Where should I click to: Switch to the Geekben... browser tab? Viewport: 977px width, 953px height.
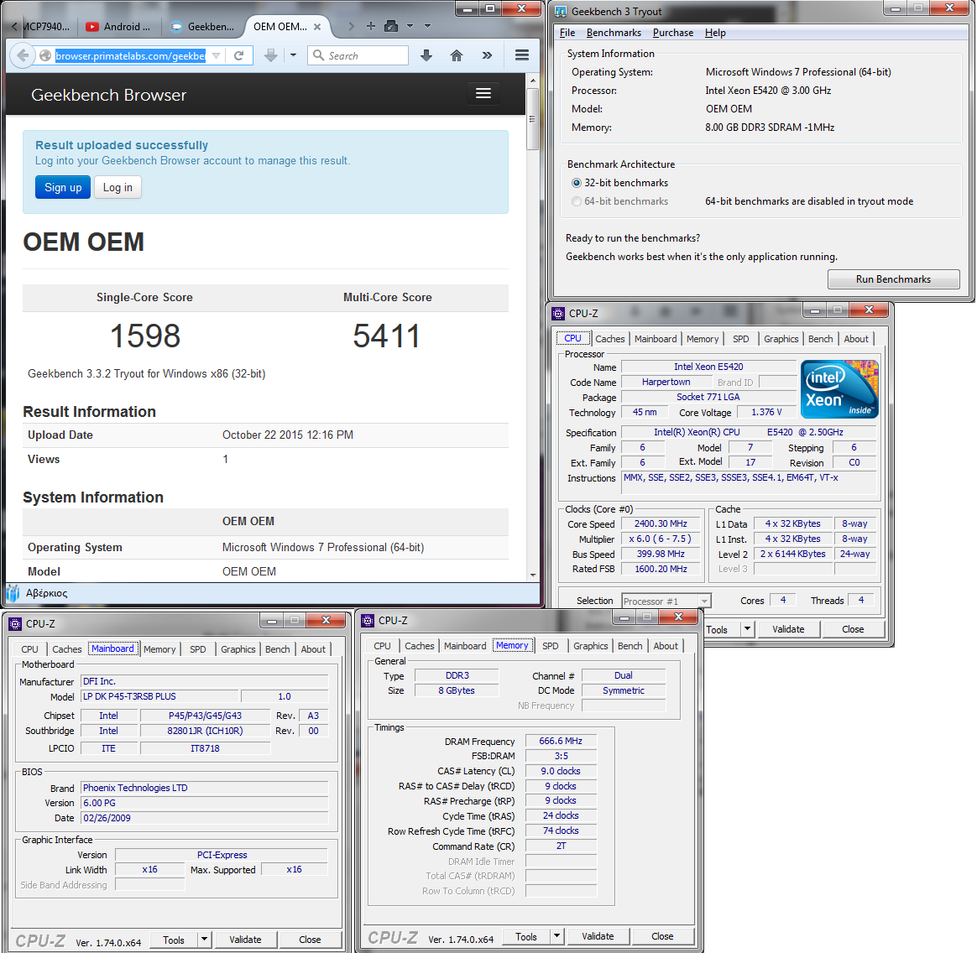tap(204, 27)
